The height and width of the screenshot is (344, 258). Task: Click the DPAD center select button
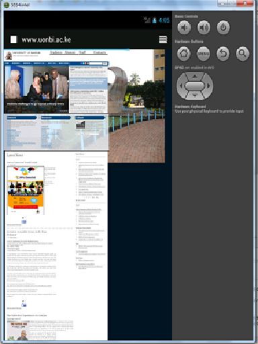tap(195, 86)
